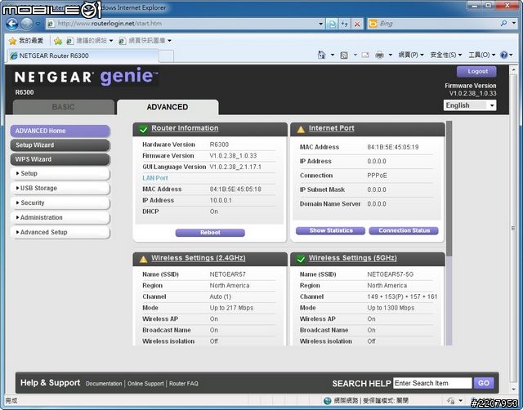Click the IE home icon
The height and width of the screenshot is (410, 523).
point(321,55)
